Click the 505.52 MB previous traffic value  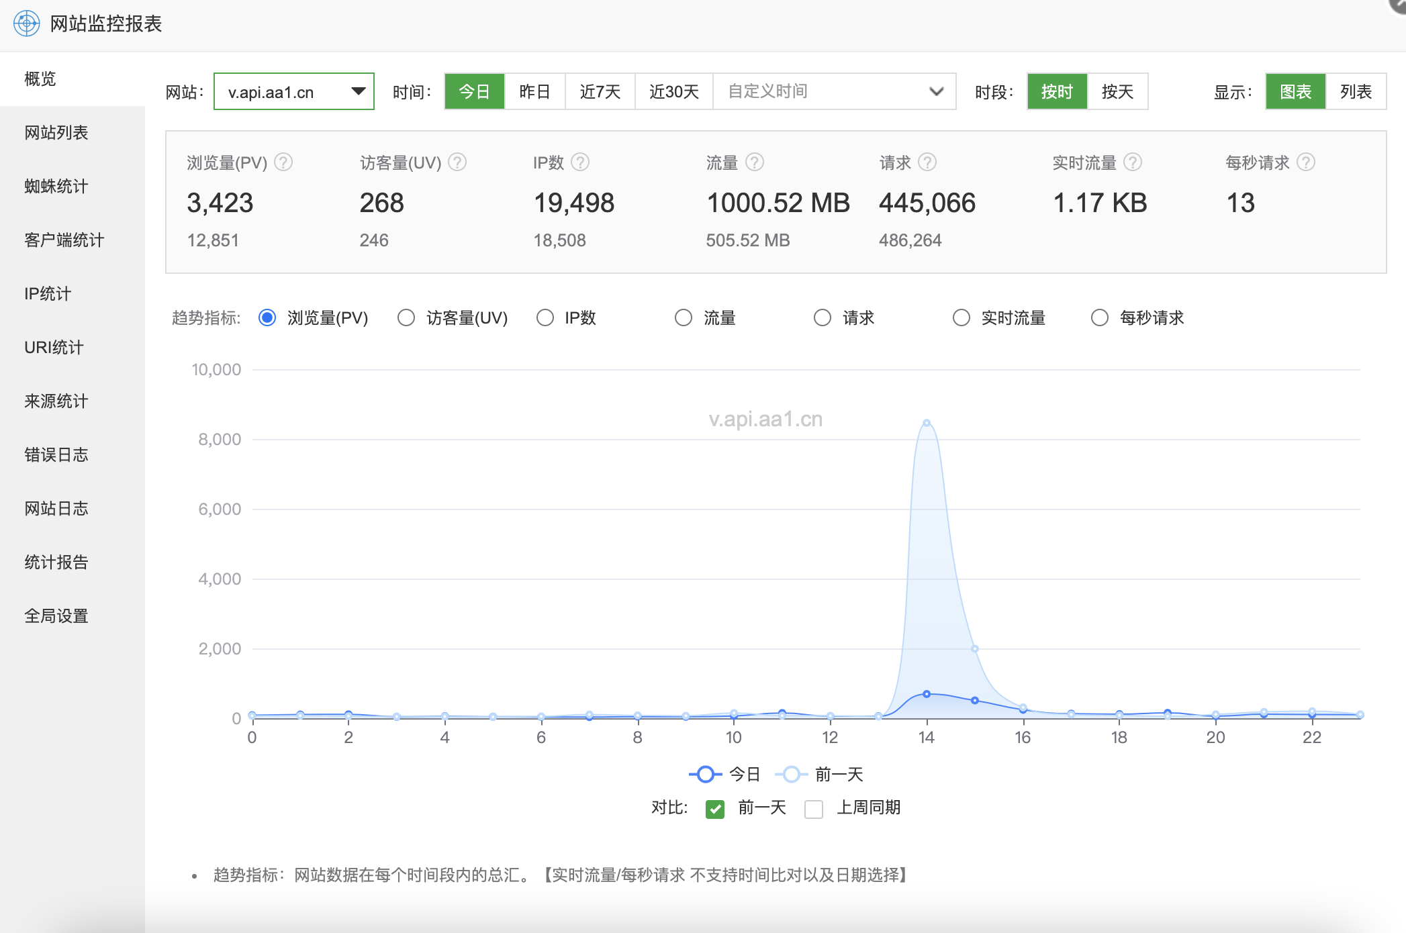point(748,240)
